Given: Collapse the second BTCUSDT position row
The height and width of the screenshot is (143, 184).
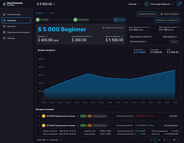Looking at the screenshot, I should (39, 125).
